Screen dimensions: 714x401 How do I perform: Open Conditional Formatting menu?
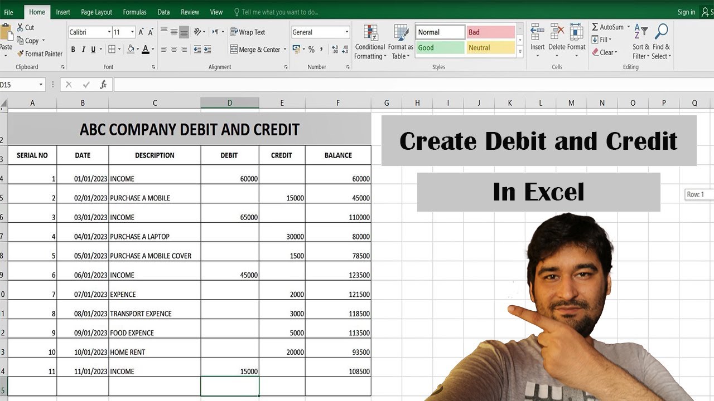tap(370, 42)
